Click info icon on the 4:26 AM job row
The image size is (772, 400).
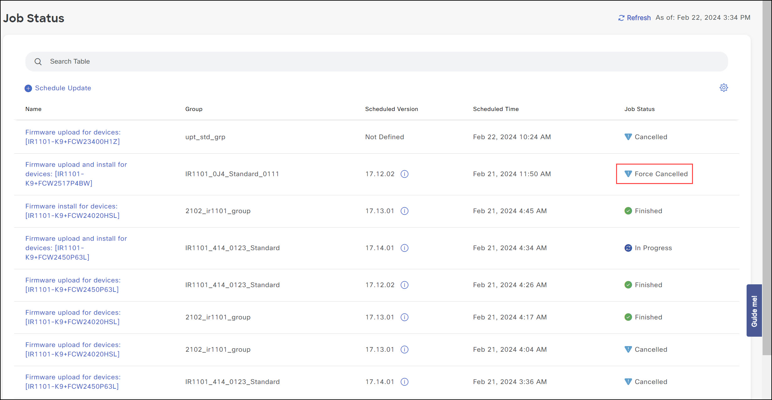point(404,285)
